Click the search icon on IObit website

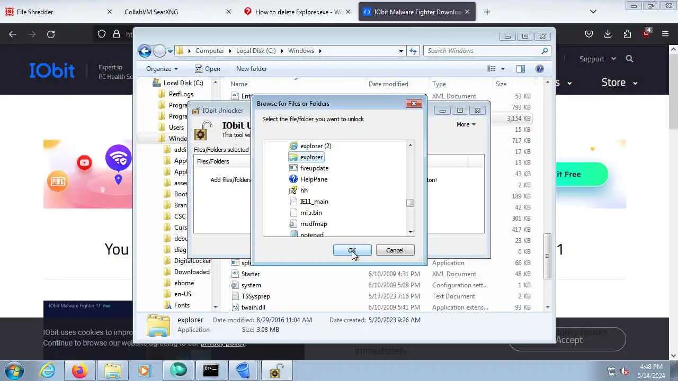(629, 59)
